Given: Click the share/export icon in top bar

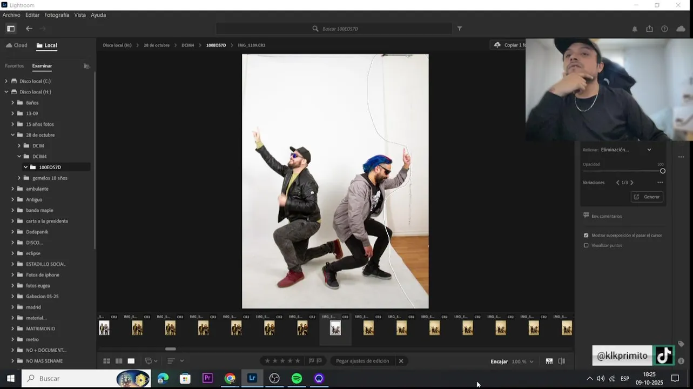Looking at the screenshot, I should (649, 29).
